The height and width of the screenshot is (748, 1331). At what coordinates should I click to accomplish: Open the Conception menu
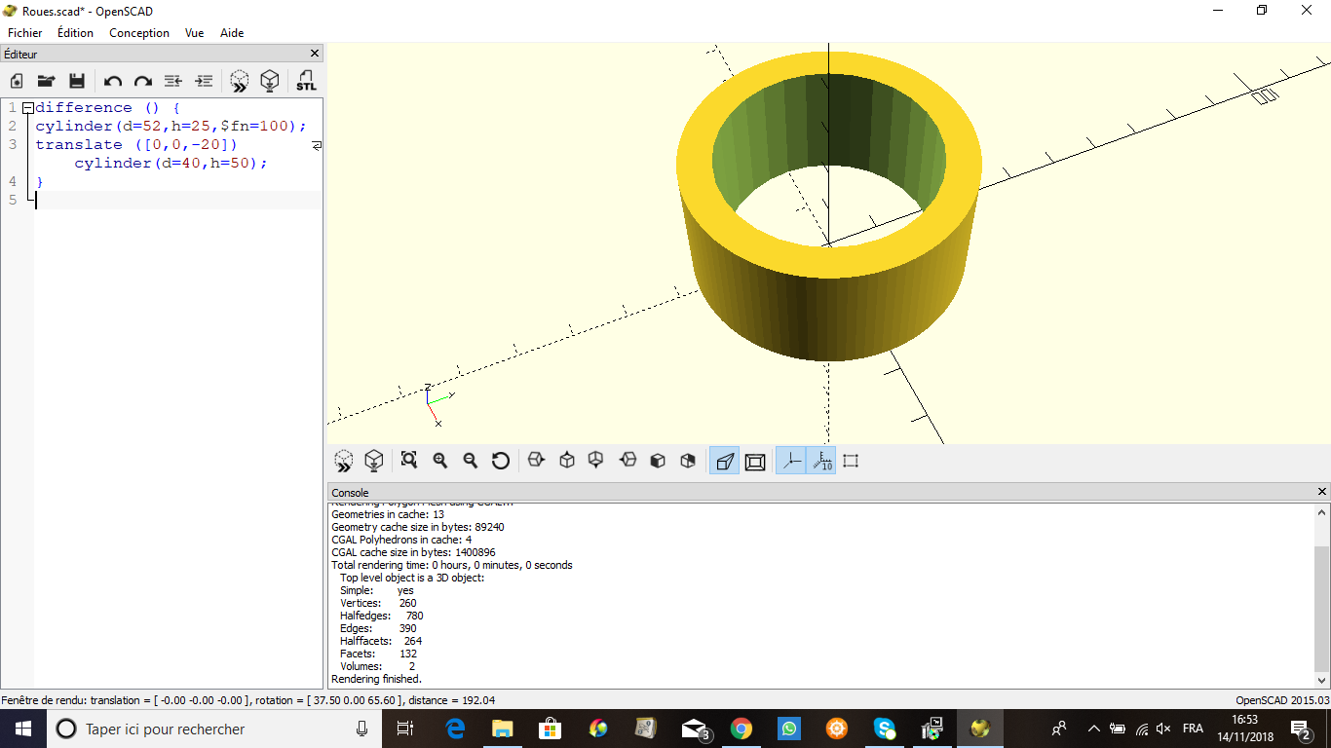[x=139, y=32]
